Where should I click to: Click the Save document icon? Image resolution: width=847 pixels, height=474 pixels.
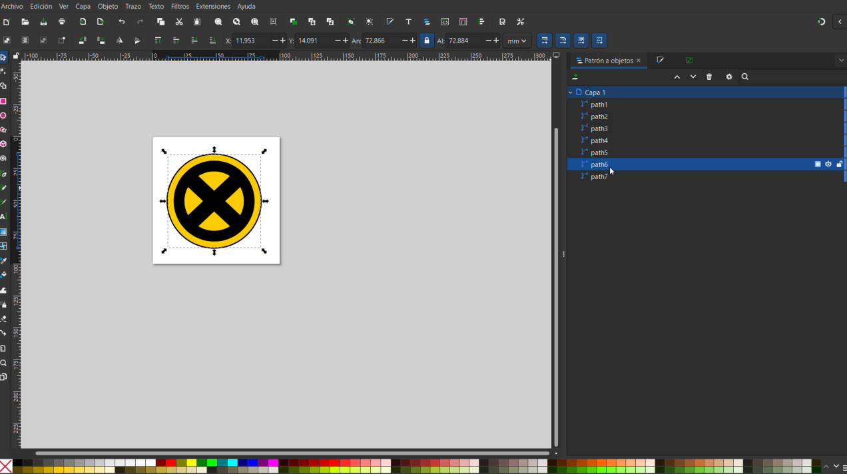(43, 22)
